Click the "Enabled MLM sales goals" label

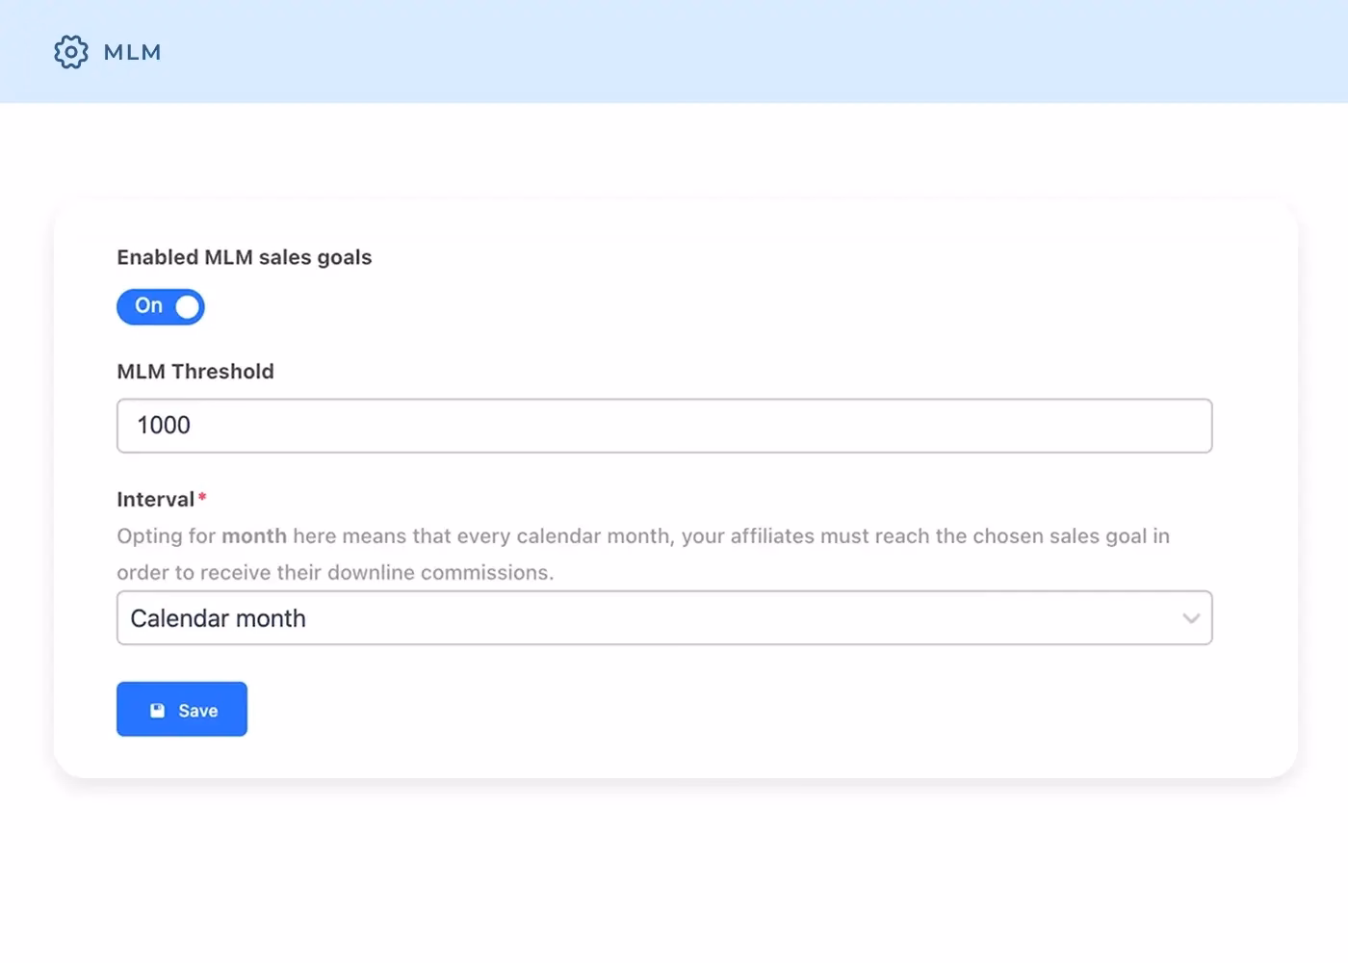tap(244, 257)
